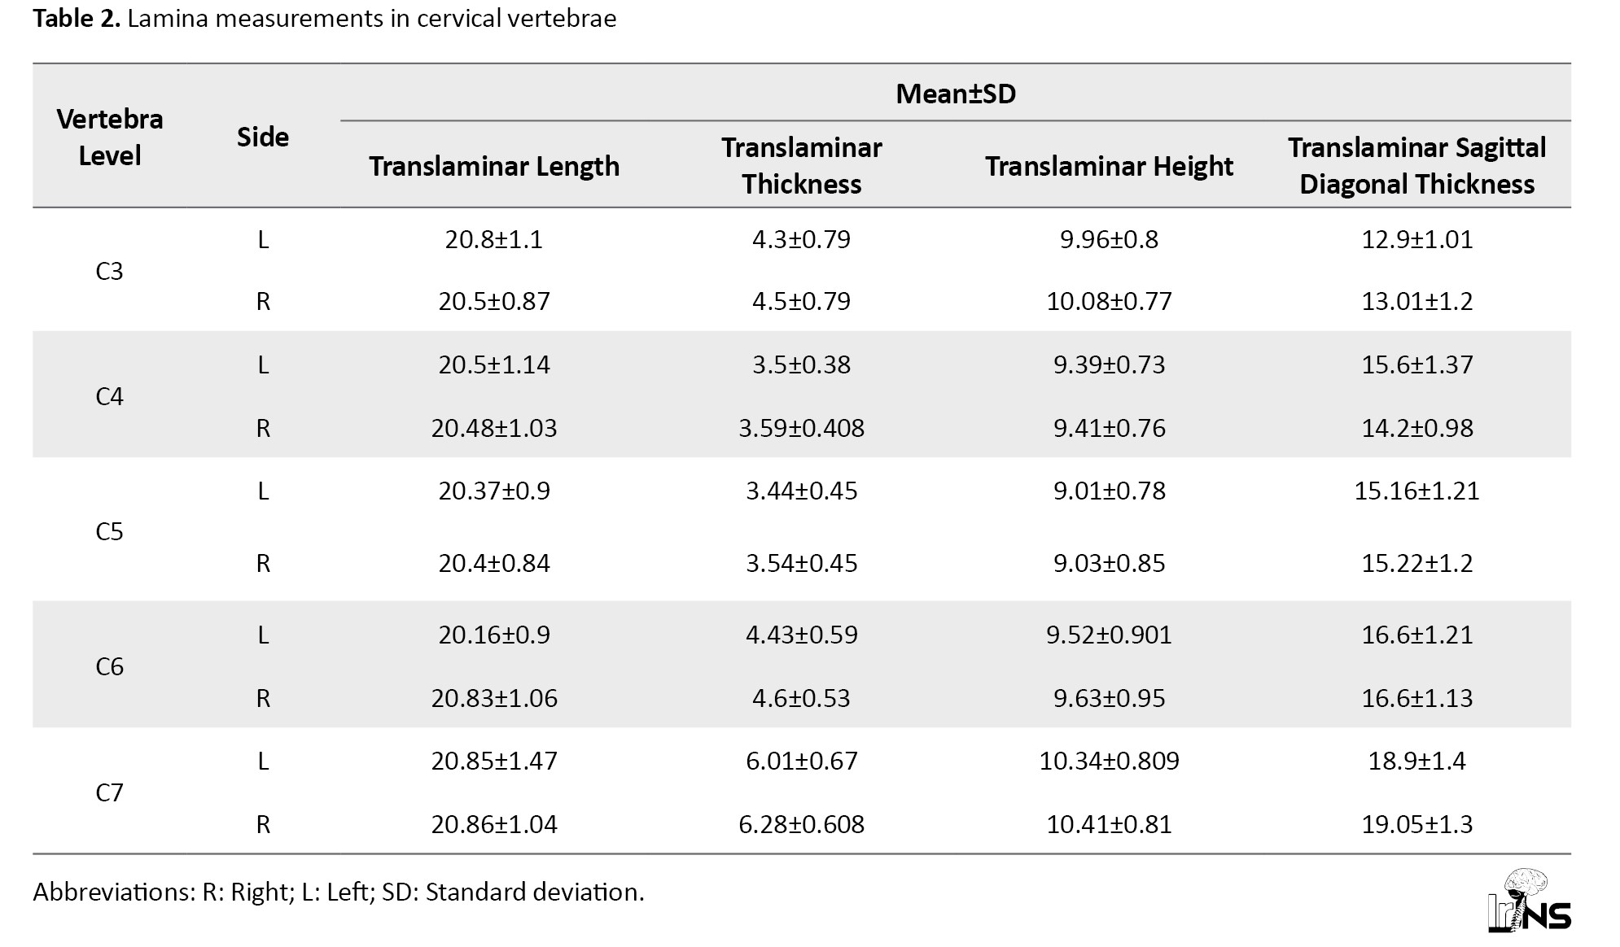
Task: Click the C5 vertebra row label
Action: click(109, 531)
